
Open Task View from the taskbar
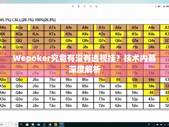pos(21,125)
